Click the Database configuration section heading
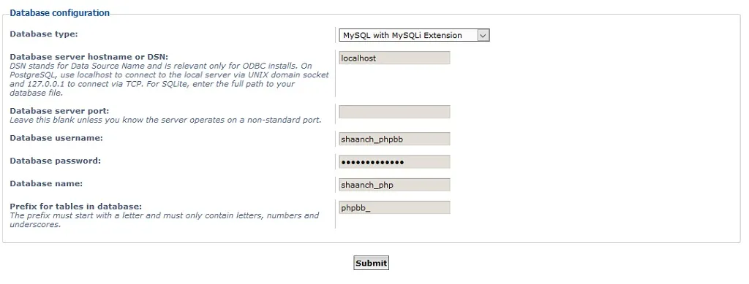 coord(60,13)
